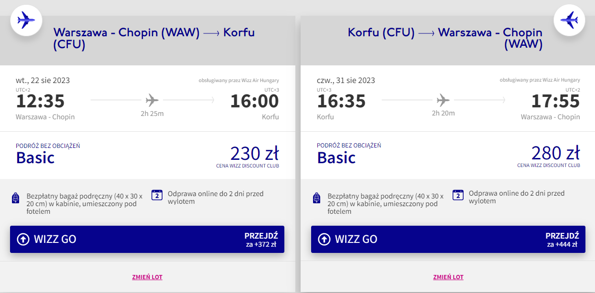595x293 pixels.
Task: Click the backpack icon on the return card
Action: tap(316, 198)
